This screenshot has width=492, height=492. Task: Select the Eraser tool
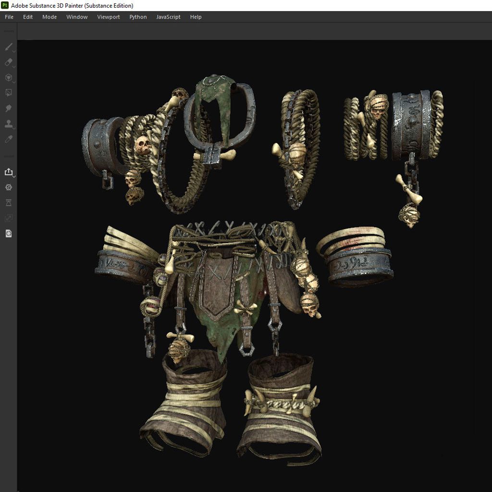coord(8,62)
